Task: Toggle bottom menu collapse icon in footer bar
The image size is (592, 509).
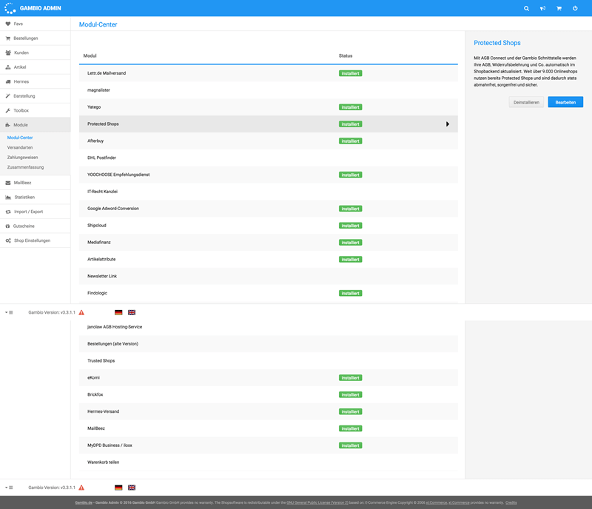Action: 9,488
